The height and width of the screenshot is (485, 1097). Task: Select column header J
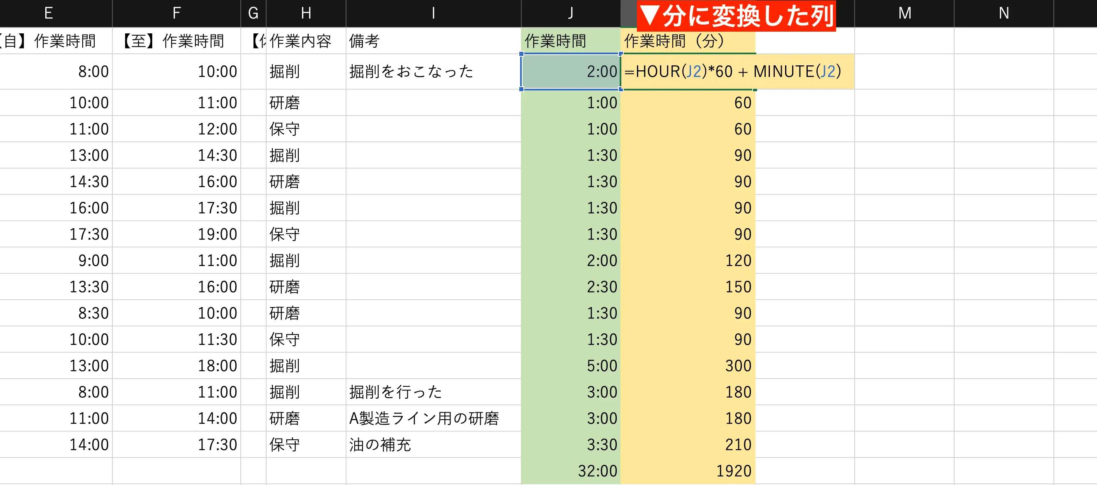571,12
